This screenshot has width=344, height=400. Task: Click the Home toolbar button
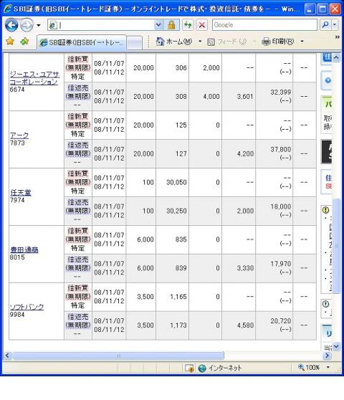click(174, 41)
